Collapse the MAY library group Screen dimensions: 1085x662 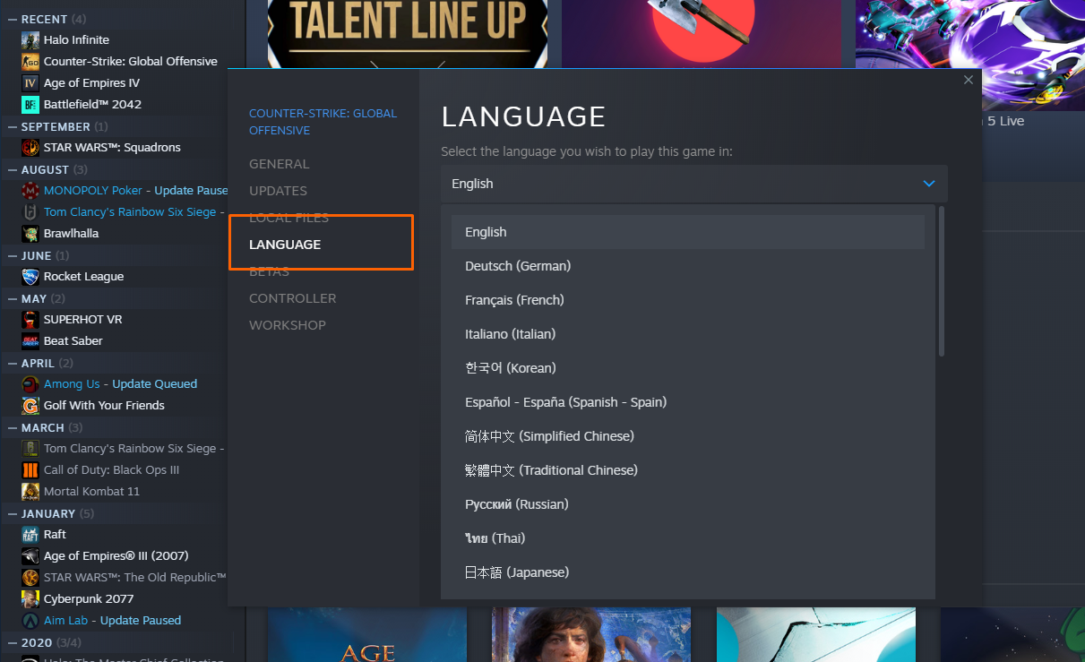click(13, 299)
